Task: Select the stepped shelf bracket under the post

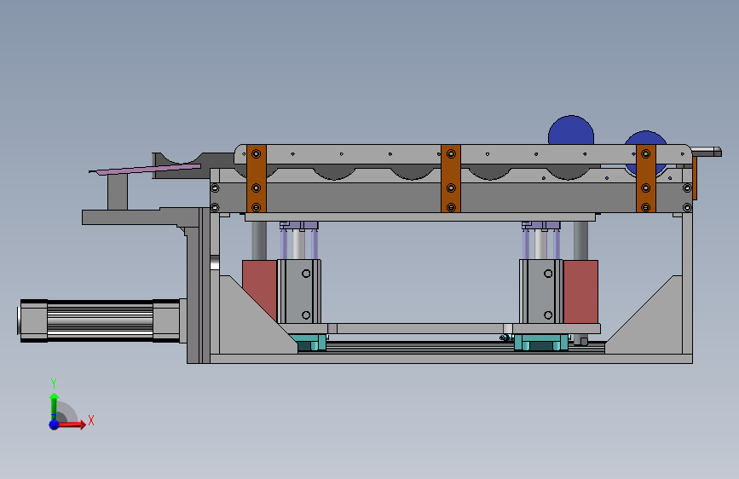Action: point(141,216)
